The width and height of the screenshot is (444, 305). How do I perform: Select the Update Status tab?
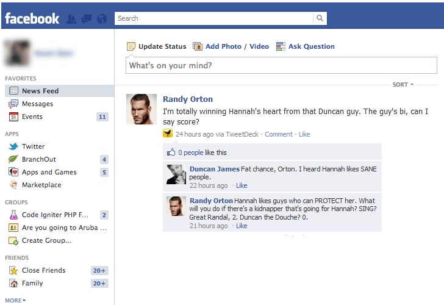coord(156,46)
